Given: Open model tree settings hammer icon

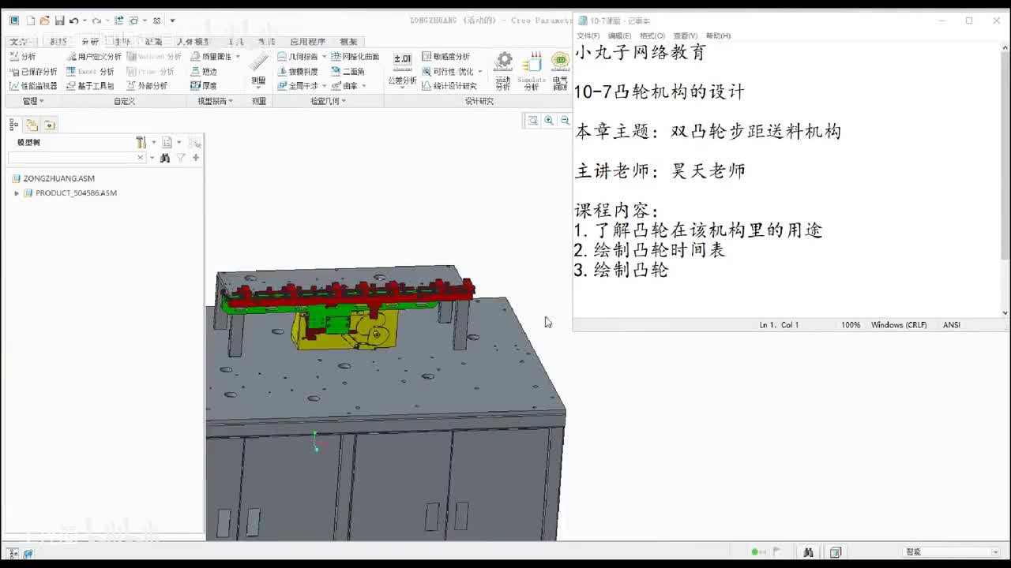Looking at the screenshot, I should 141,142.
